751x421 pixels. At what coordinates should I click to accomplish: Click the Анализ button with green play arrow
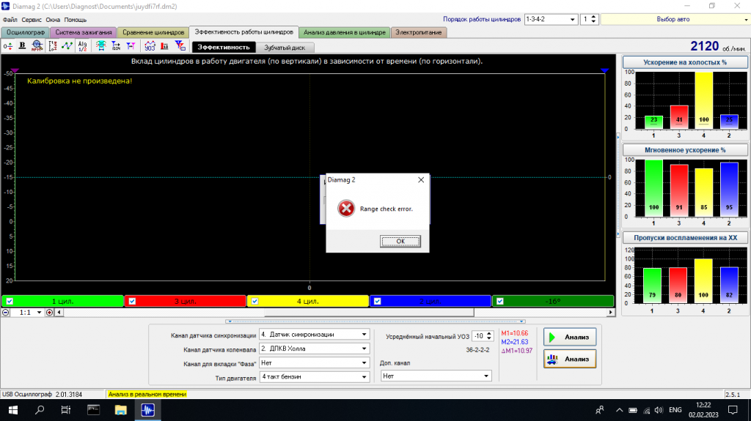tap(570, 337)
